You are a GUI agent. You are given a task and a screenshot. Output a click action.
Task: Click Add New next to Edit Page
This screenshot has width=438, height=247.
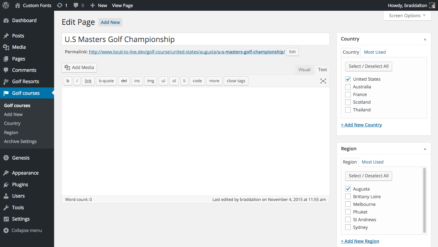[110, 22]
